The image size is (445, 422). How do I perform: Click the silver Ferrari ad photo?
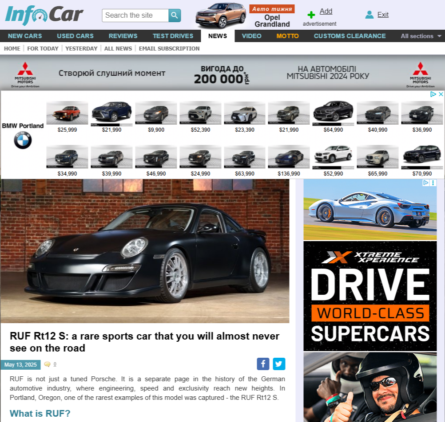pos(370,210)
